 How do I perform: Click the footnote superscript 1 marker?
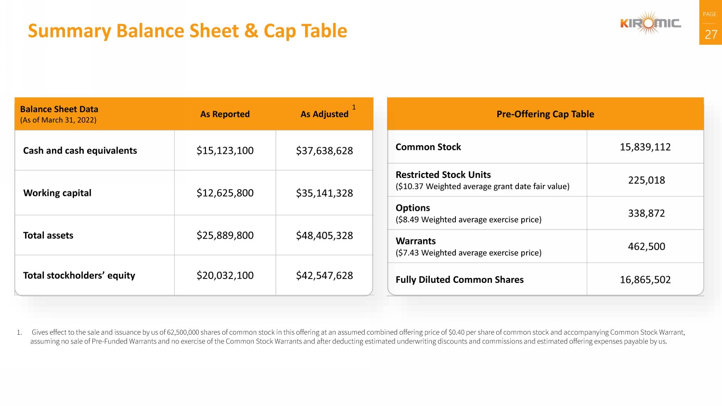[x=354, y=107]
